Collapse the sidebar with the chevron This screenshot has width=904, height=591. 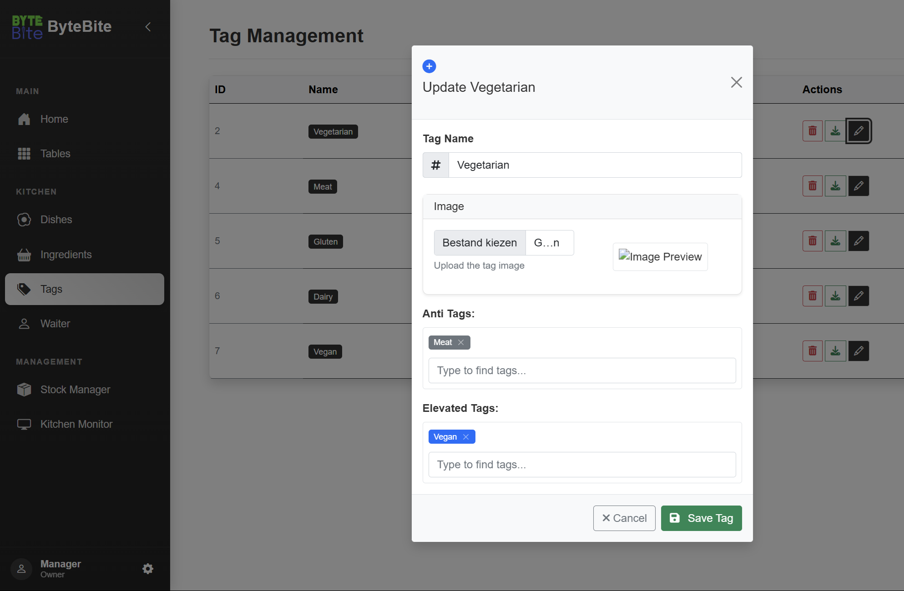point(148,27)
